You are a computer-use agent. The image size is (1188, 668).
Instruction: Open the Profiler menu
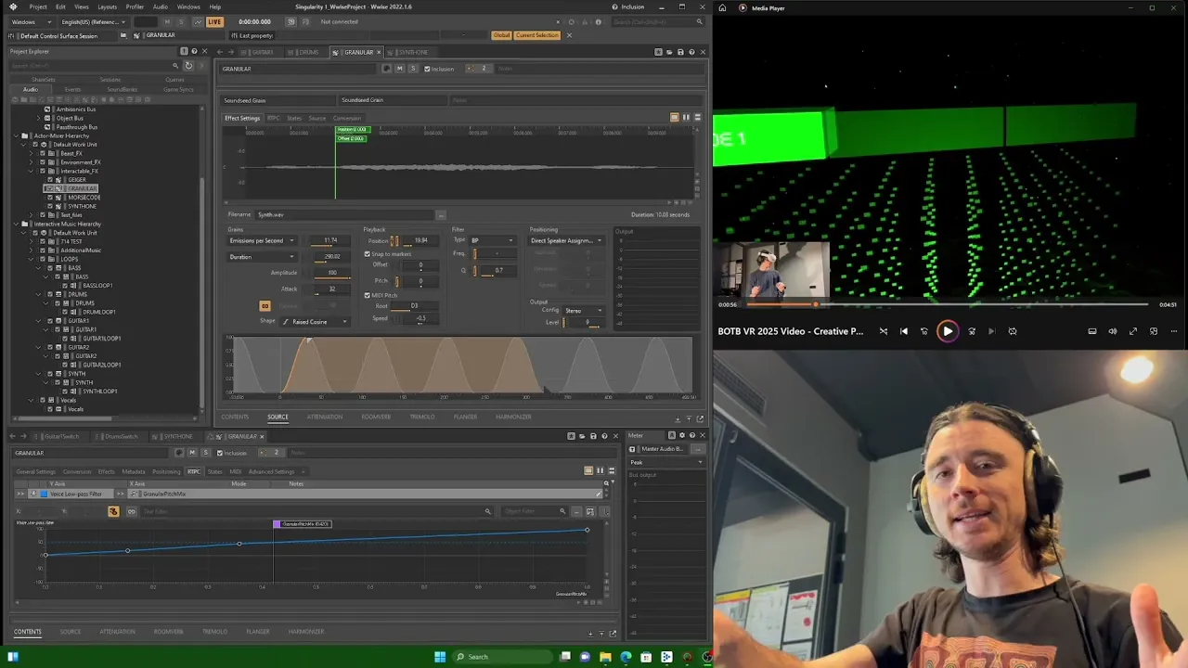pyautogui.click(x=135, y=6)
